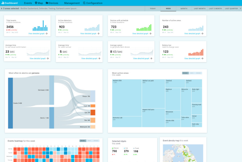This screenshot has width=242, height=162.
Task: Click the '8 kB/sec' average speed value
Action: pyautogui.click(x=116, y=52)
